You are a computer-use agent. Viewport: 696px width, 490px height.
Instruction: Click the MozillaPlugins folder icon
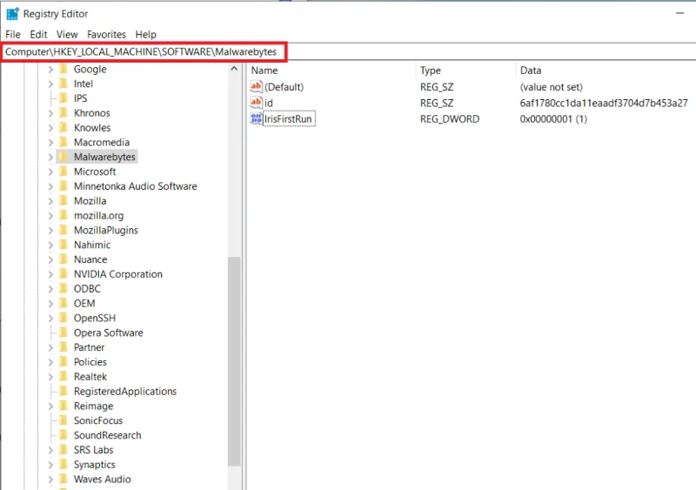64,230
